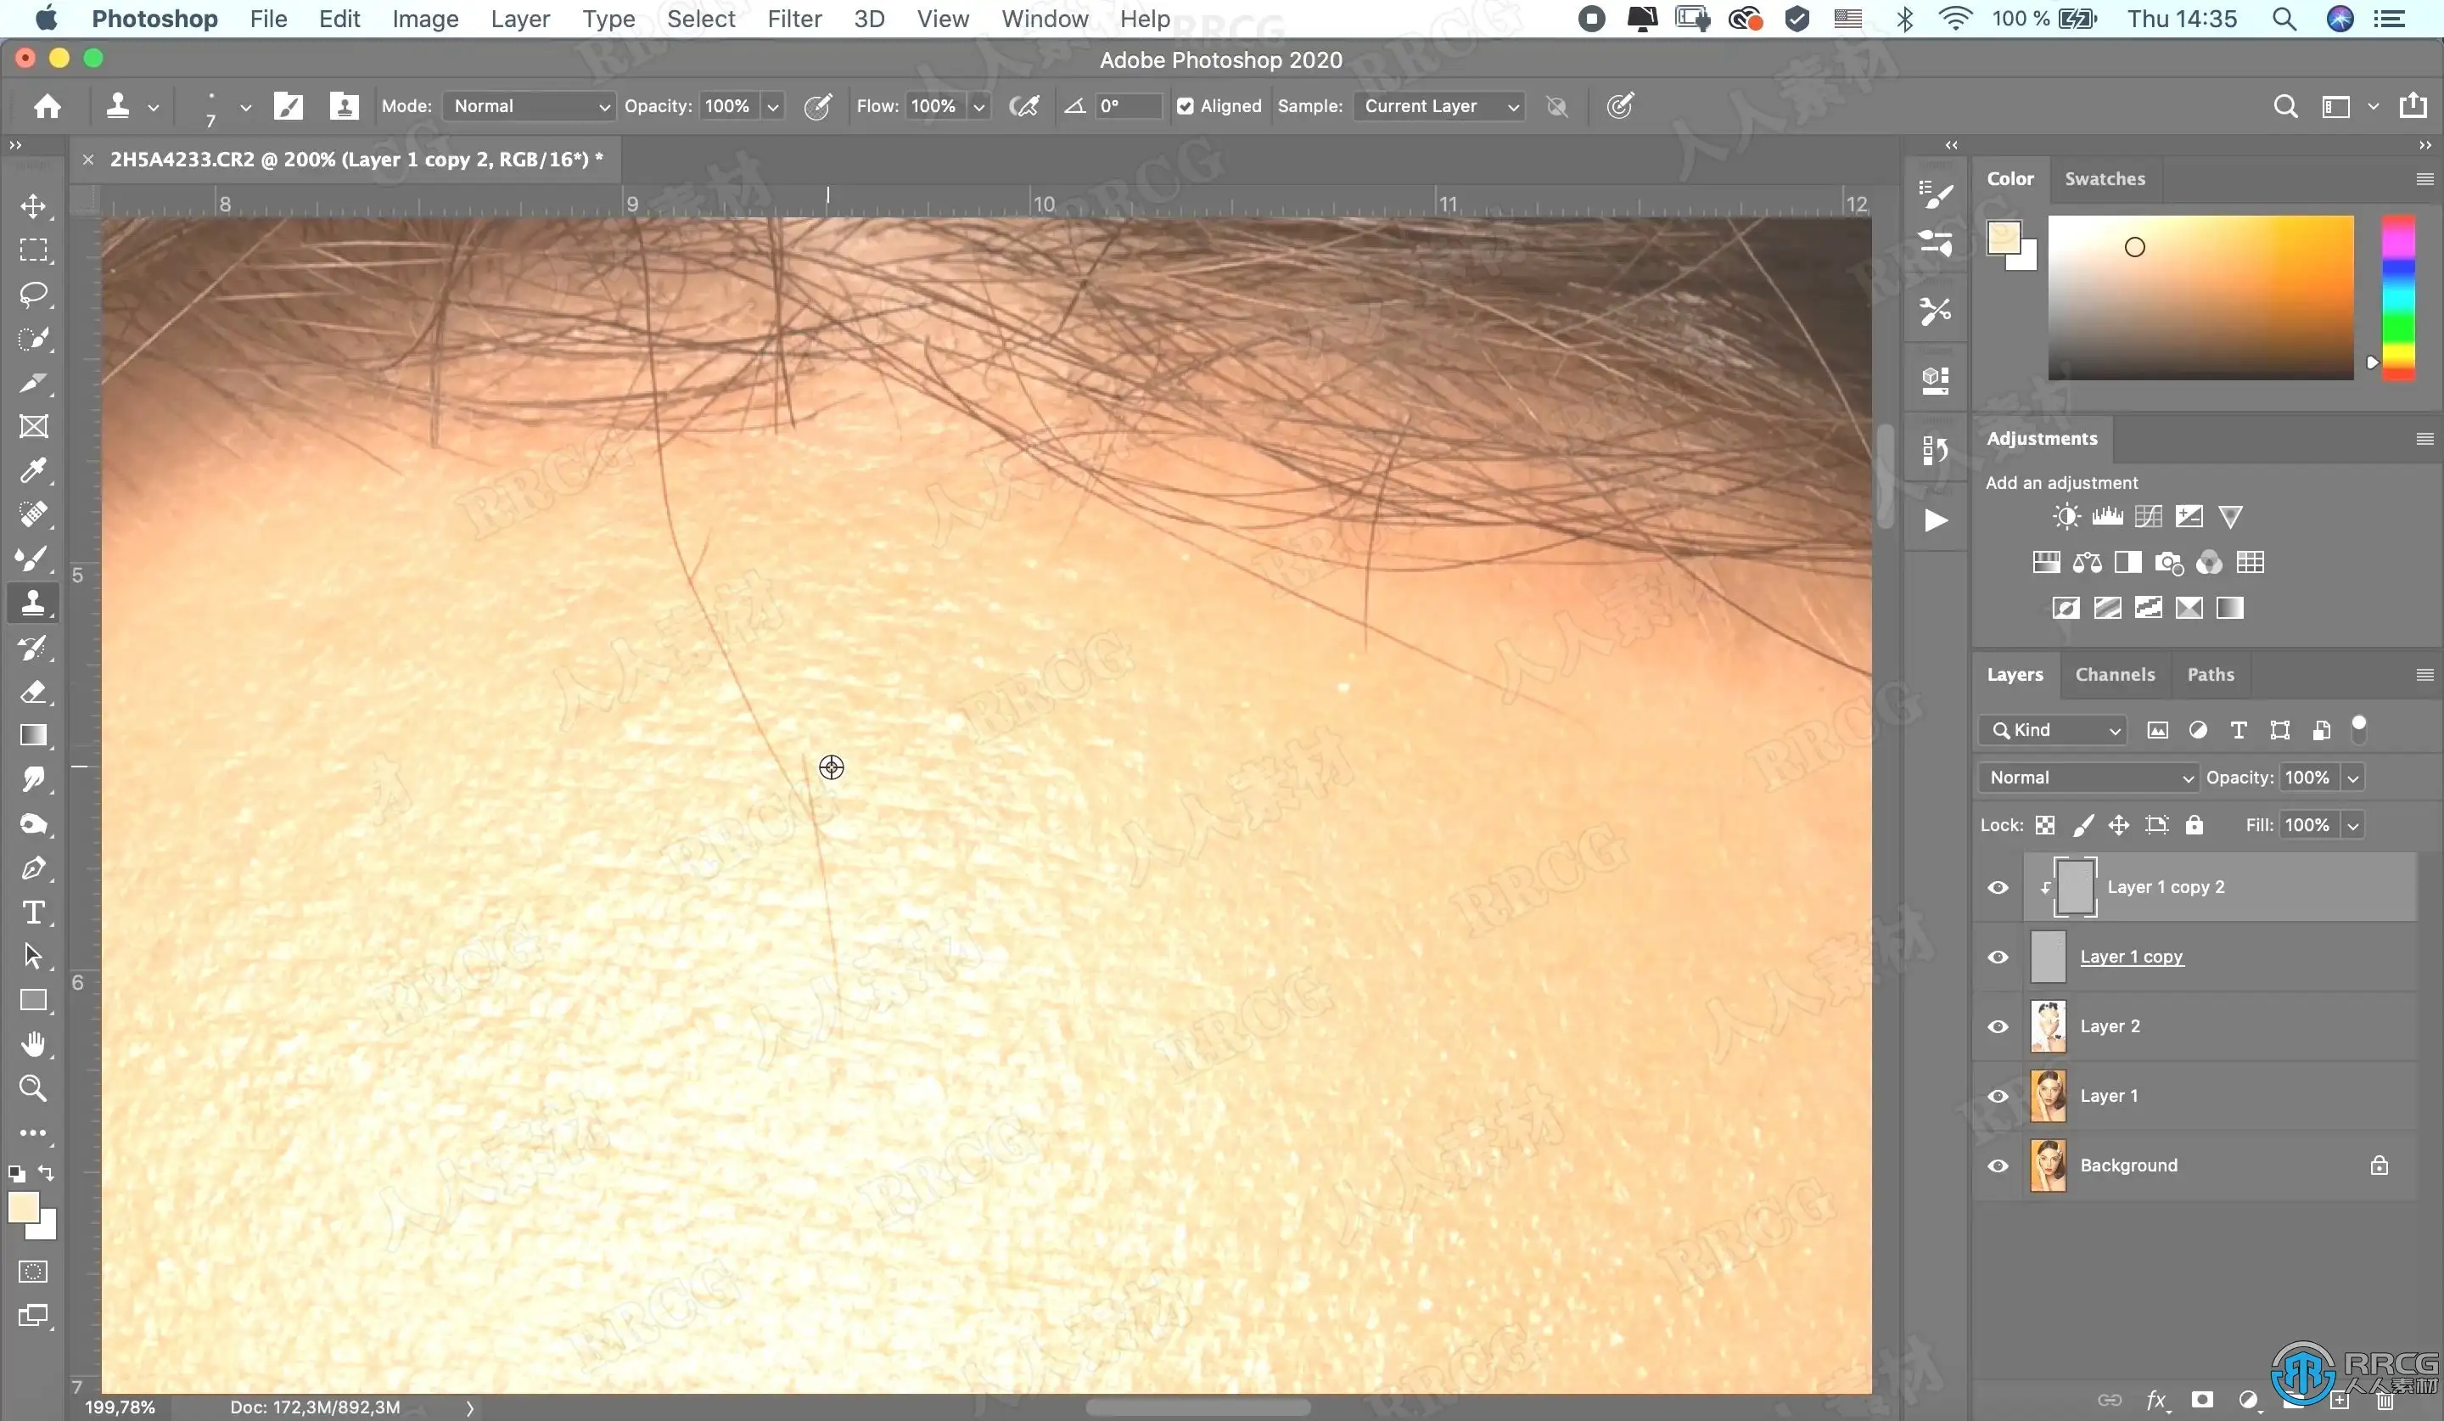This screenshot has height=1421, width=2444.
Task: Open the Filter menu
Action: [793, 19]
